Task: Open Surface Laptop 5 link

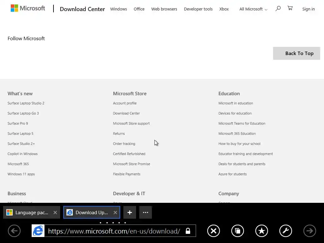Action: [x=21, y=134]
